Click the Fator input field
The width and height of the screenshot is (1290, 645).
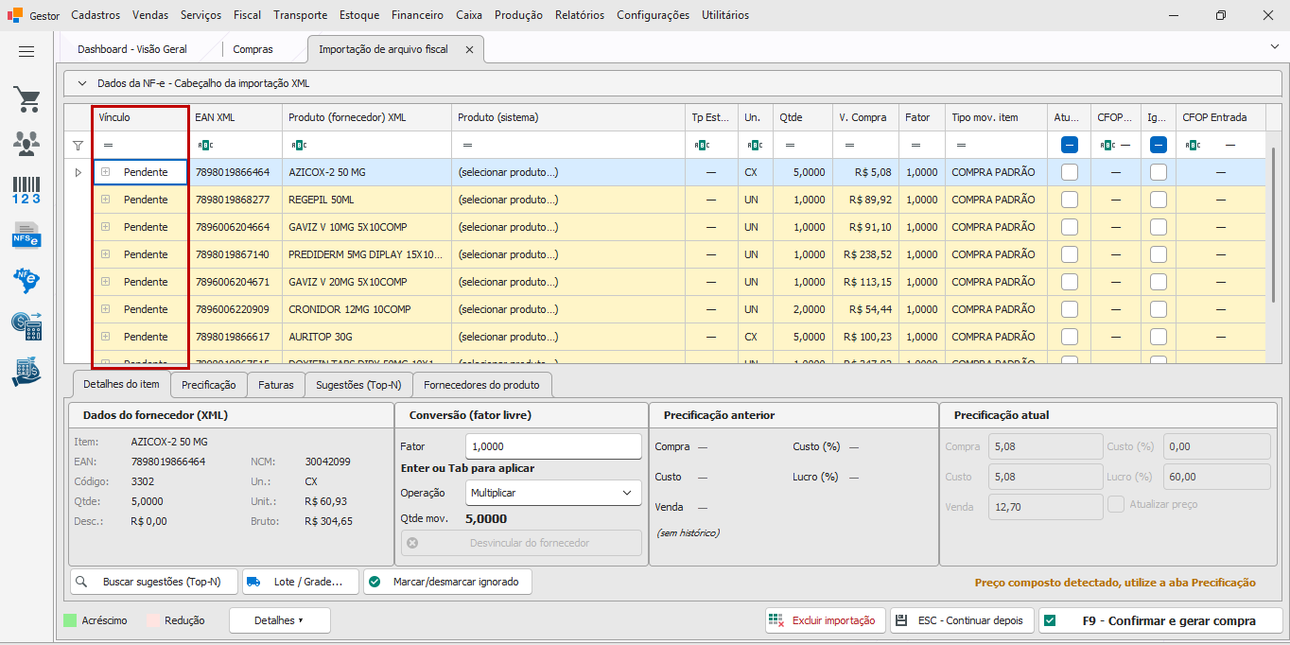(x=554, y=446)
